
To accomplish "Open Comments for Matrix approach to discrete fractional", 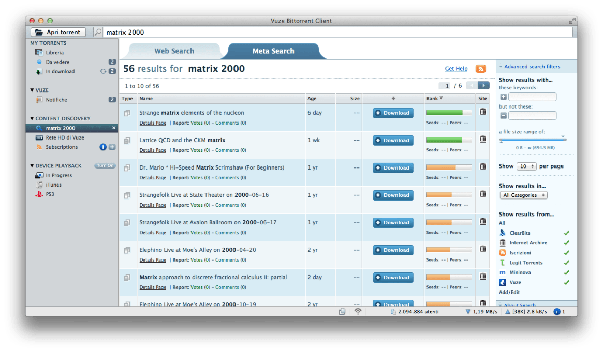I will [231, 287].
